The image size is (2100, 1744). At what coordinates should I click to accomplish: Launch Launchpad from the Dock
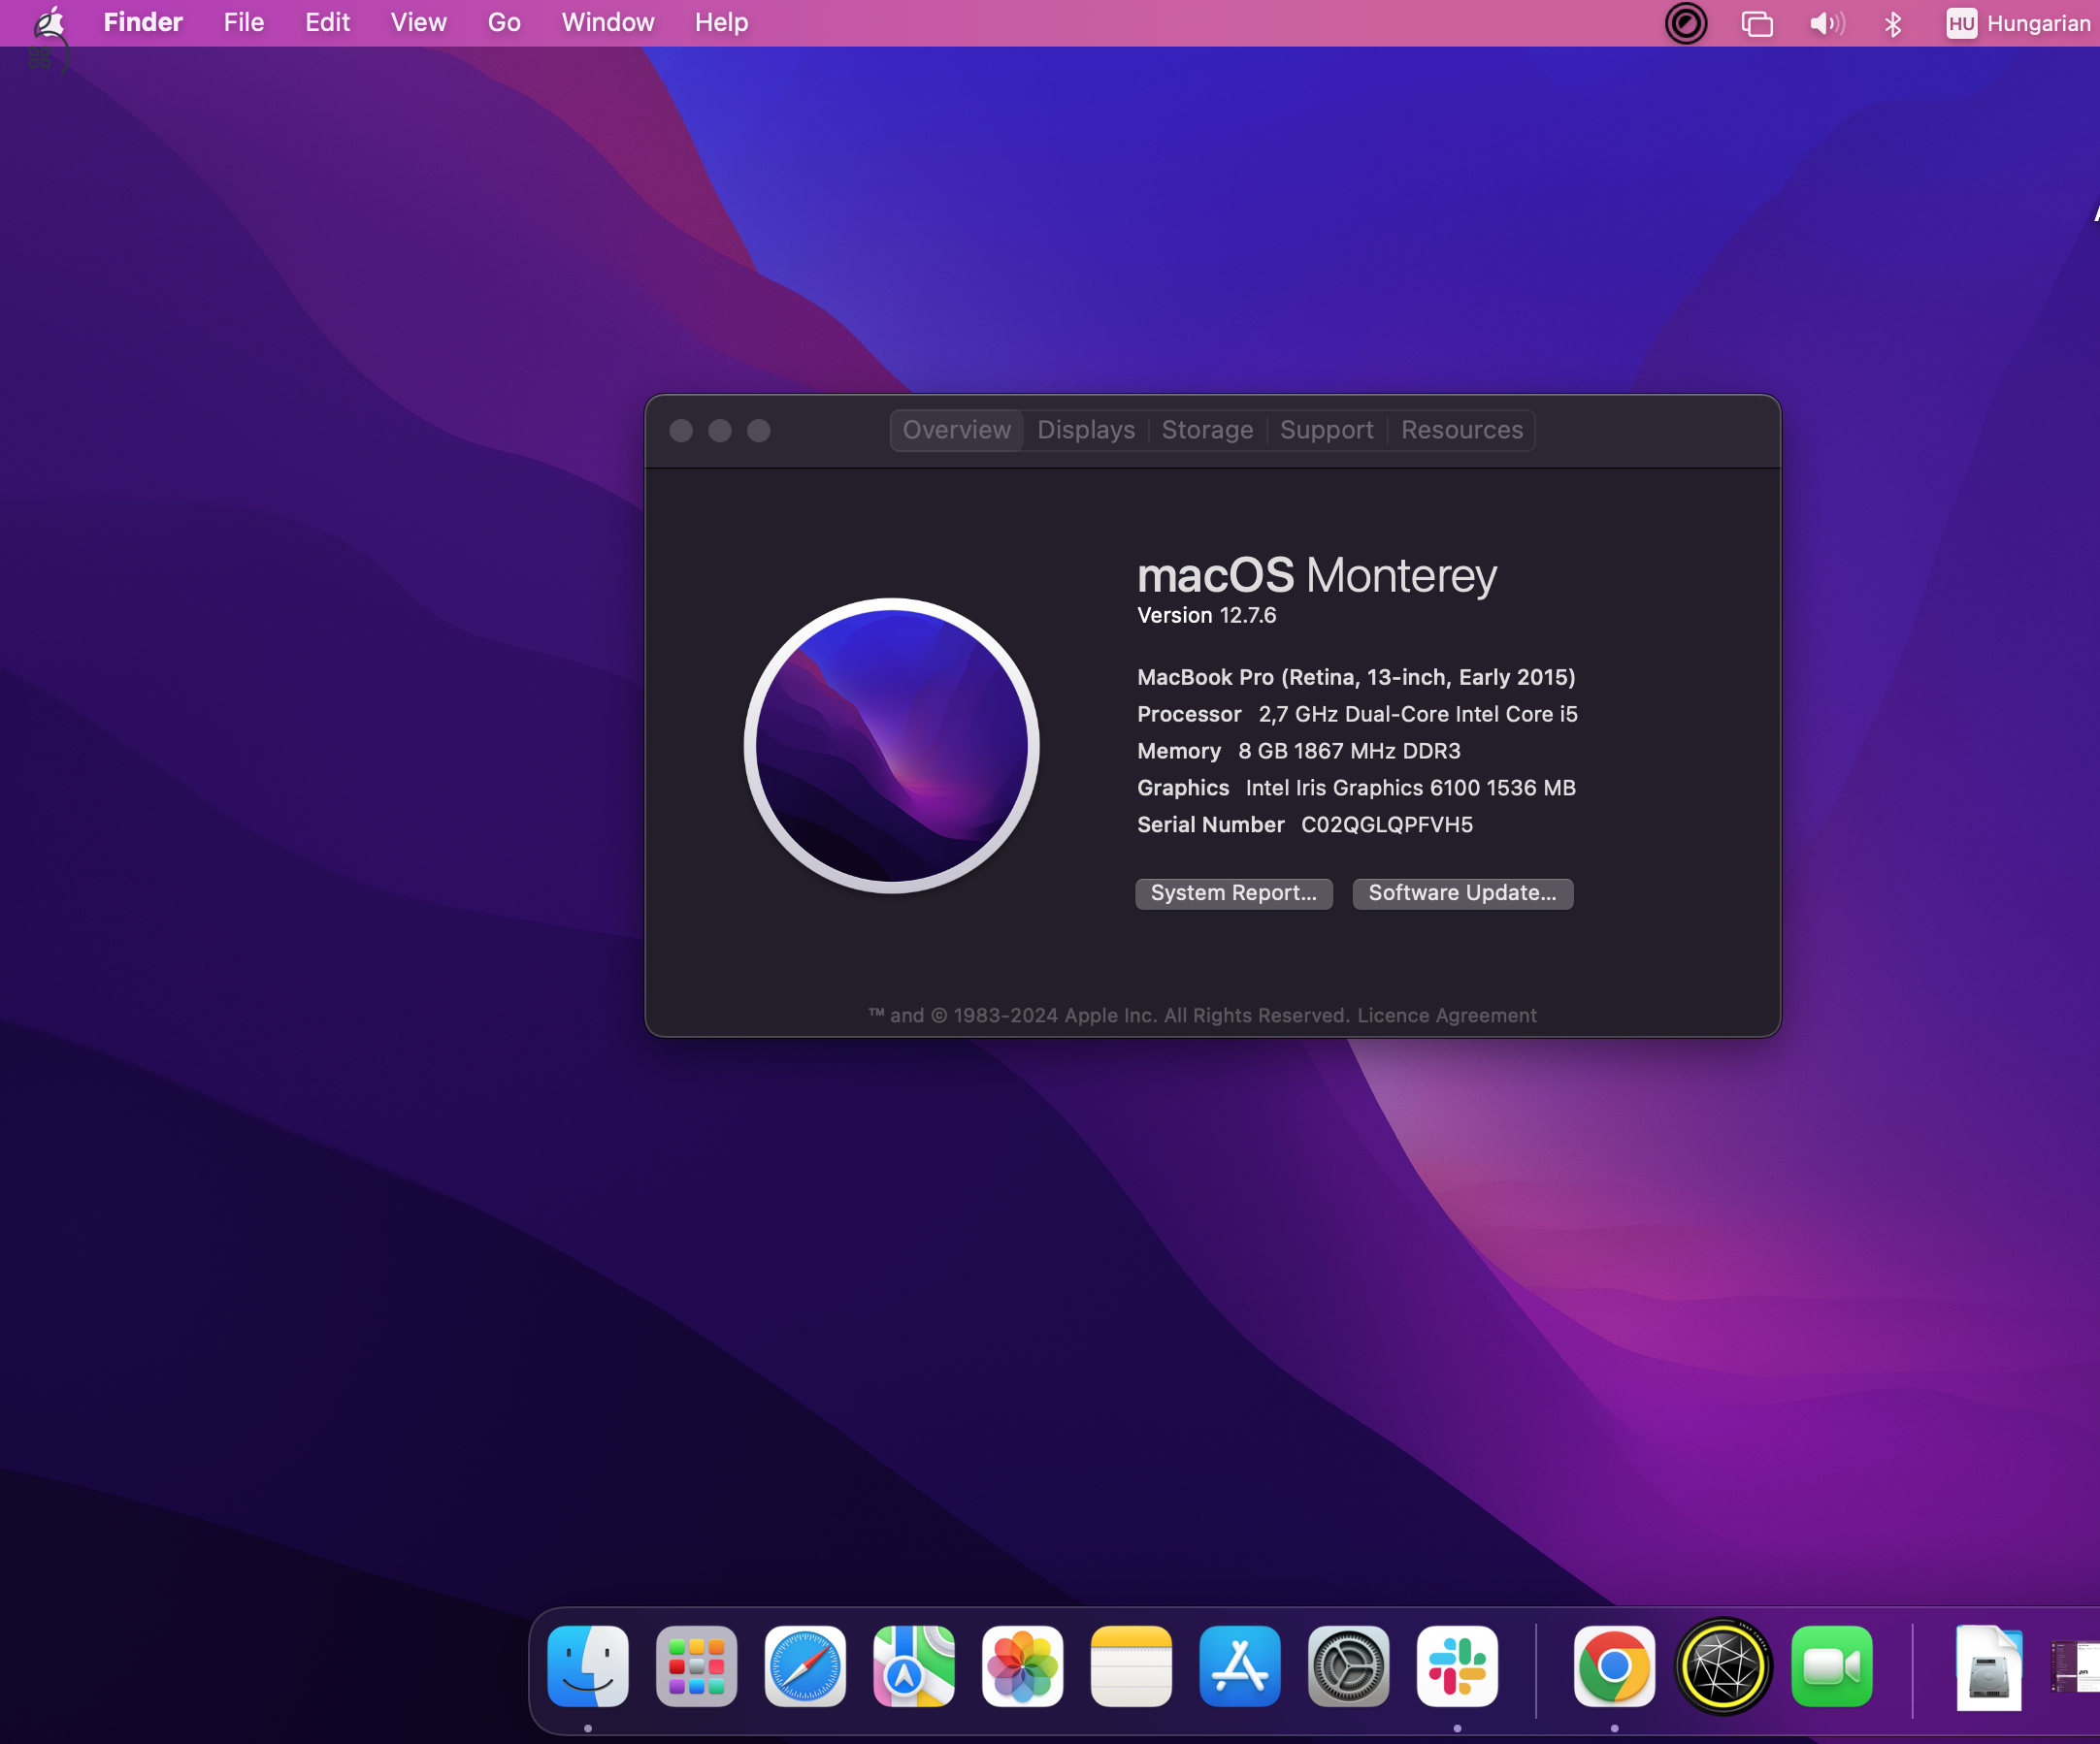pos(697,1666)
